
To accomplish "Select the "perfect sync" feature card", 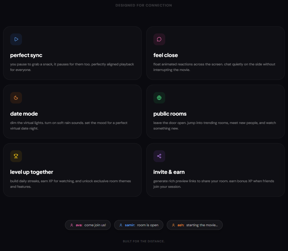I will 72,53.
